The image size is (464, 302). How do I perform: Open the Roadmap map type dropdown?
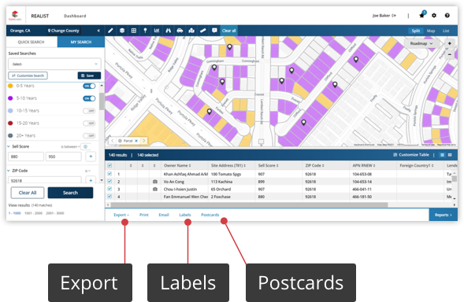click(421, 43)
